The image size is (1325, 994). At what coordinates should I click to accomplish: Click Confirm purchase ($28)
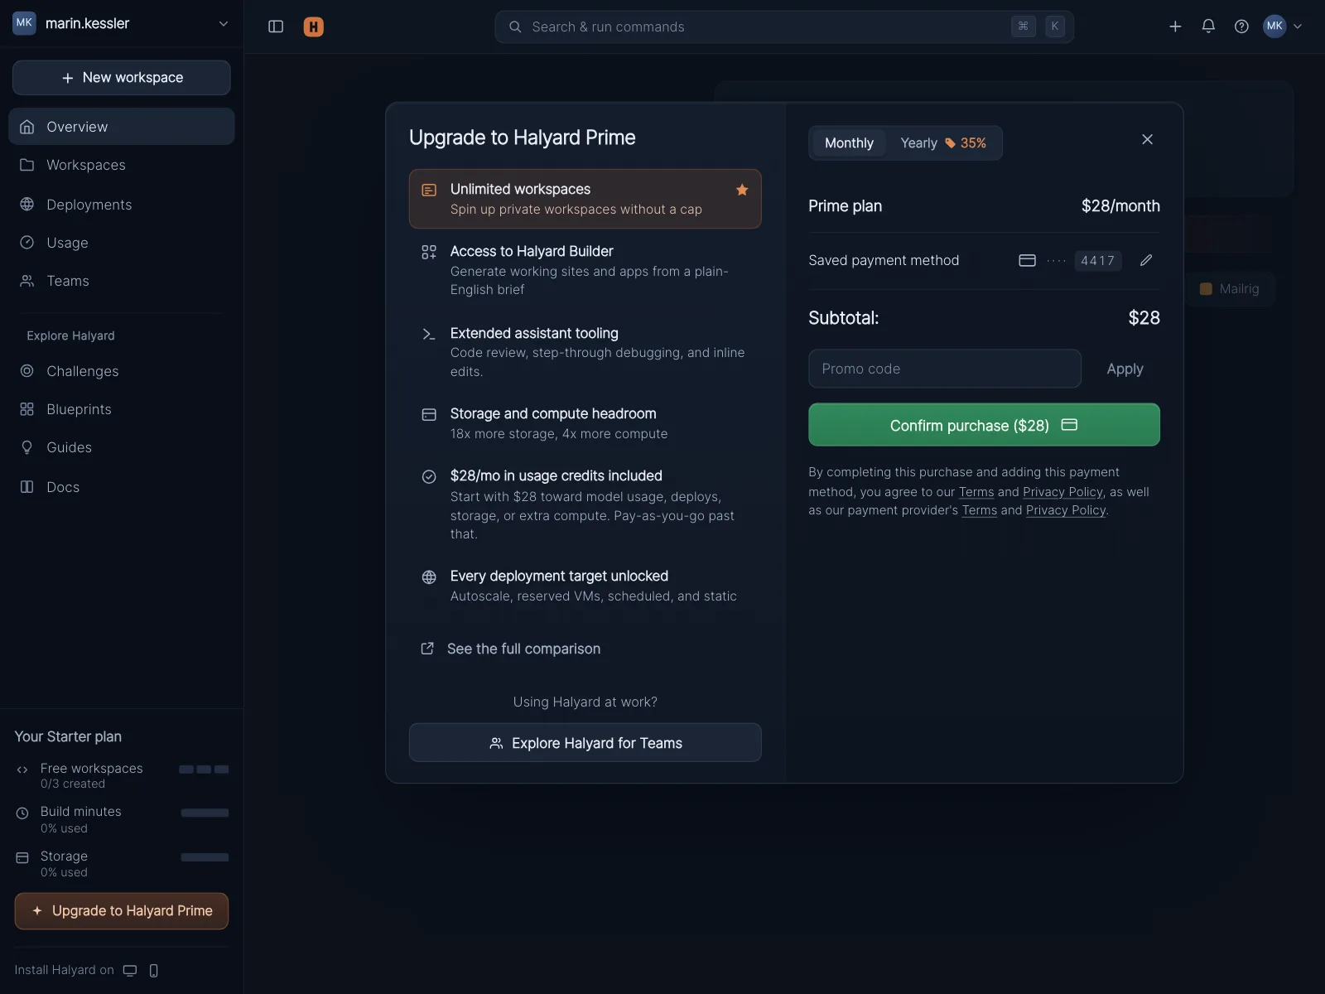click(x=984, y=425)
